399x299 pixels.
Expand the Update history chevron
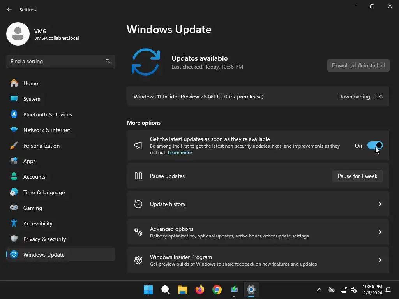pyautogui.click(x=380, y=204)
